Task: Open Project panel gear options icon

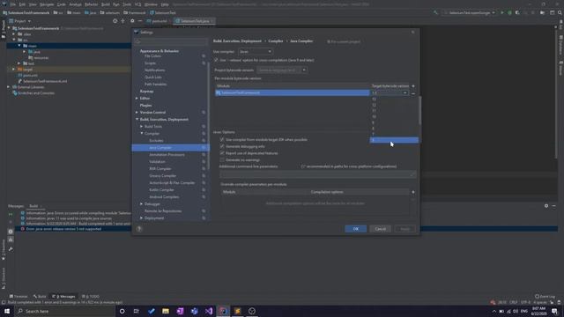Action: pyautogui.click(x=132, y=21)
